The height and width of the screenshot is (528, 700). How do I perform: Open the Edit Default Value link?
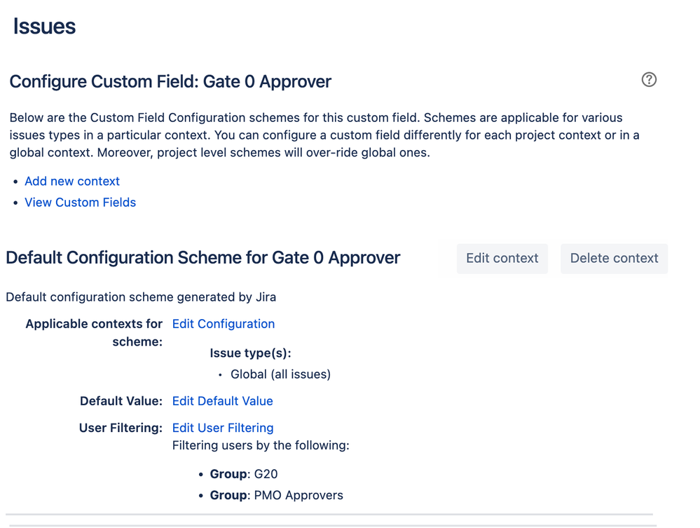[222, 400]
